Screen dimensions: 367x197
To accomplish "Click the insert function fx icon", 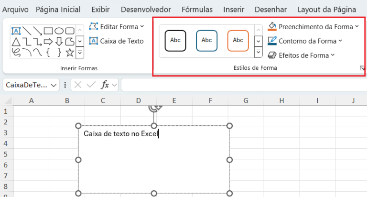I will click(104, 85).
